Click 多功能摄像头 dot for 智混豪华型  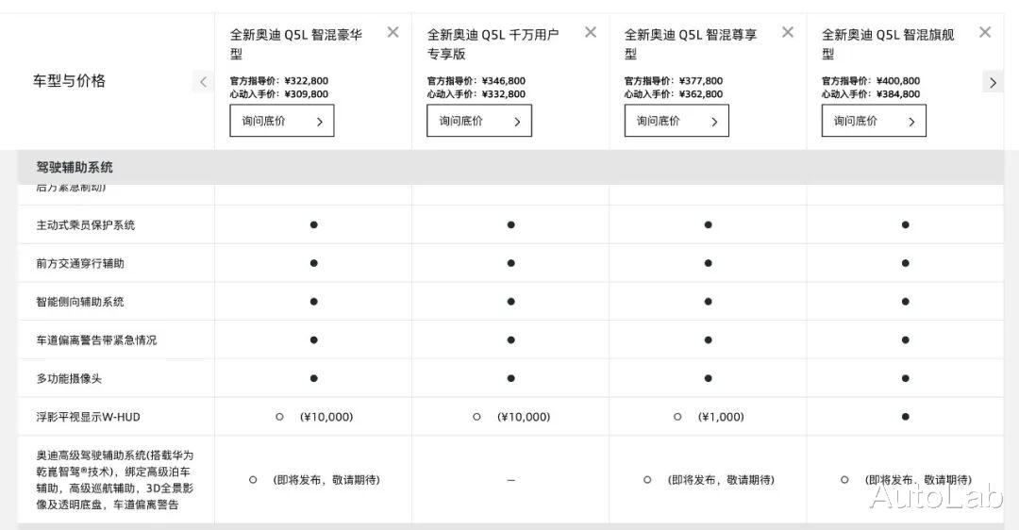(x=314, y=379)
